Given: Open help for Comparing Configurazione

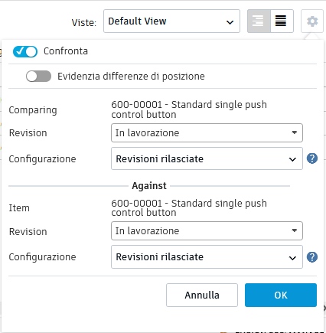Looking at the screenshot, I should point(312,158).
